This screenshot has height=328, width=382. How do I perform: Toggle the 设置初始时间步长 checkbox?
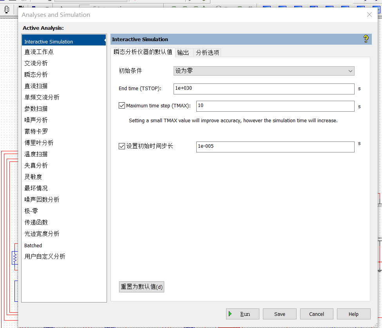coord(122,146)
